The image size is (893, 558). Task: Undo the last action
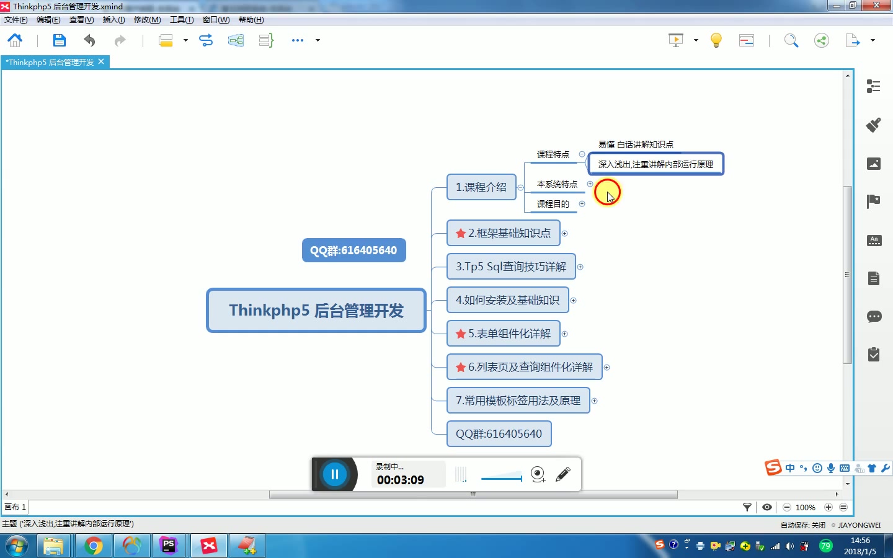click(x=89, y=40)
